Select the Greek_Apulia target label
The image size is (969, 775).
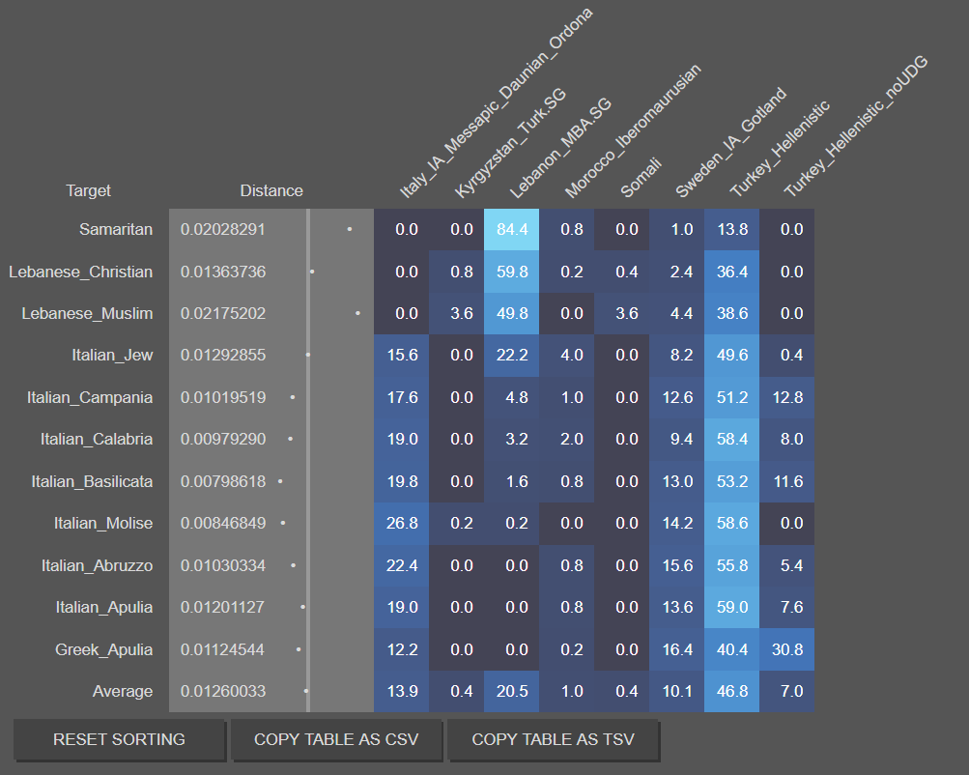(x=103, y=649)
